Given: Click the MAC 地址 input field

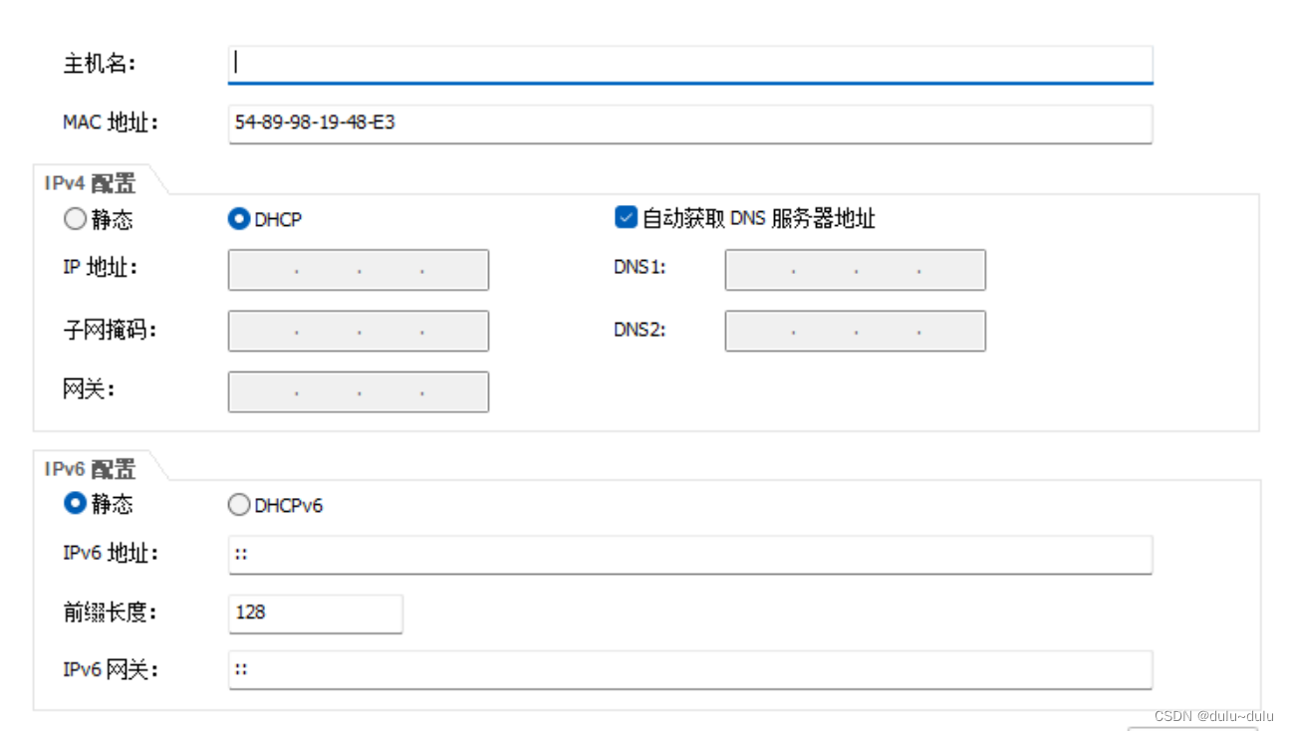Looking at the screenshot, I should point(689,123).
